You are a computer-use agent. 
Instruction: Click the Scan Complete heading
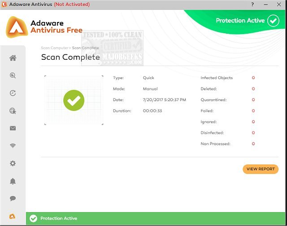pyautogui.click(x=70, y=57)
